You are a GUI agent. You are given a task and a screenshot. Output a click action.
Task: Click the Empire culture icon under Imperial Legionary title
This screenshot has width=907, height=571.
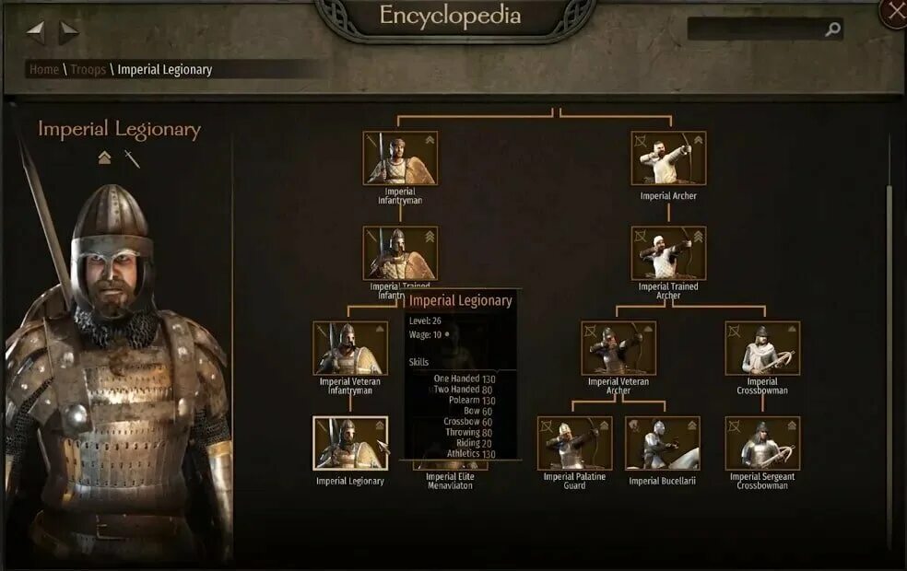click(104, 157)
